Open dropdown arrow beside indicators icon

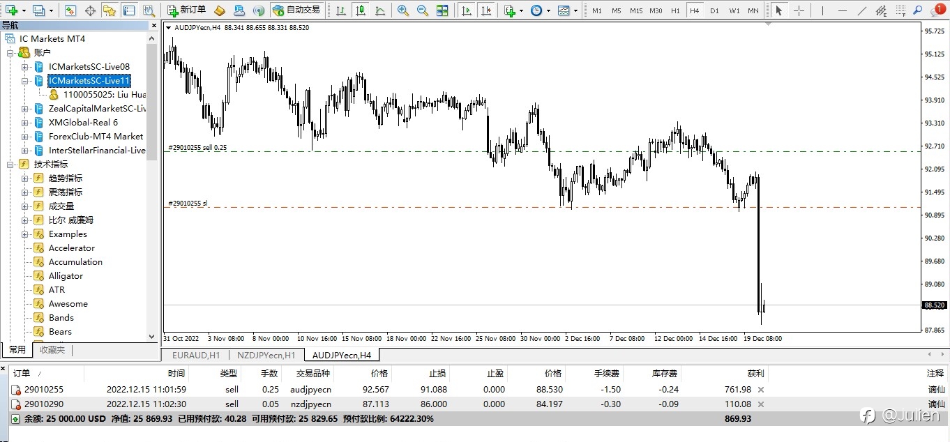pos(522,11)
